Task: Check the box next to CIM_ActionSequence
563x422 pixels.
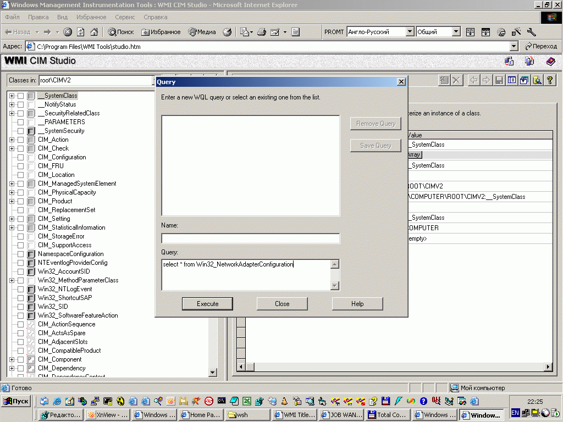Action: (x=21, y=324)
